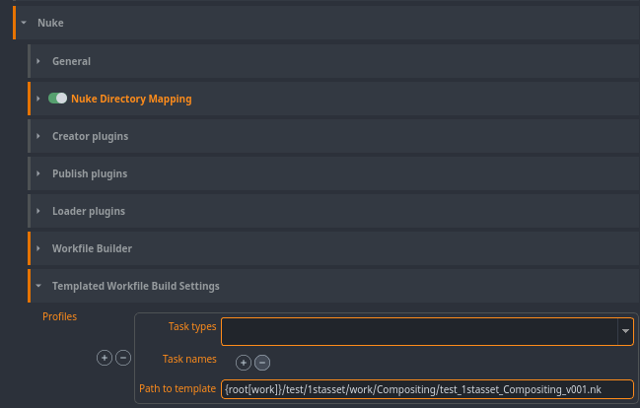Click the arrow left of Nuke Directory Mapping toggle
The image size is (640, 408).
pyautogui.click(x=38, y=99)
